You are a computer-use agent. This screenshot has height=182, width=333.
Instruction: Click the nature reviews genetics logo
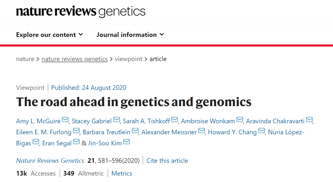(x=80, y=12)
